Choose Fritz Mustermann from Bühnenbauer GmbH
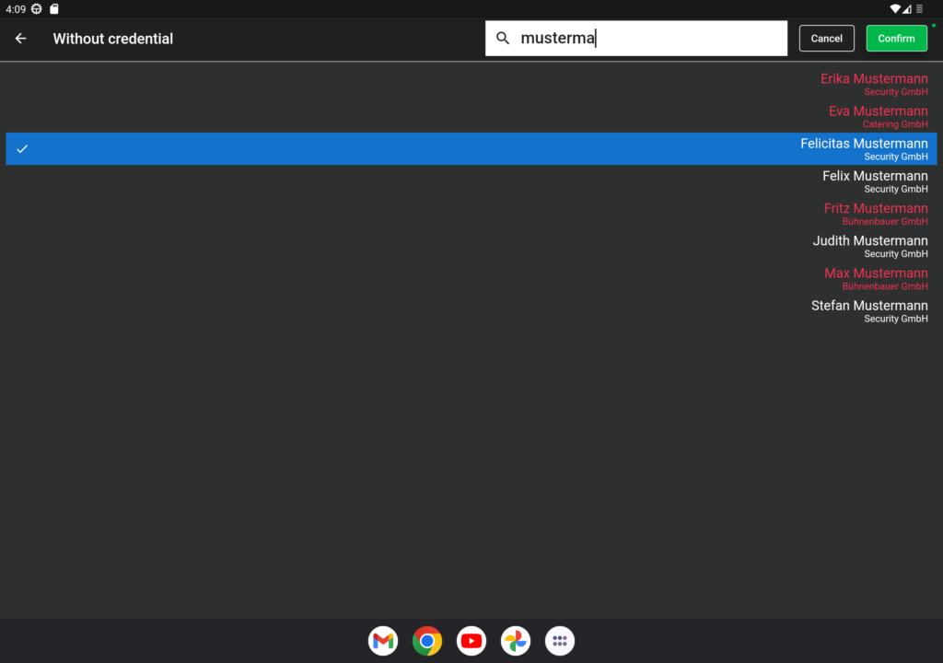Screen dimensions: 943x663 (x=471, y=215)
